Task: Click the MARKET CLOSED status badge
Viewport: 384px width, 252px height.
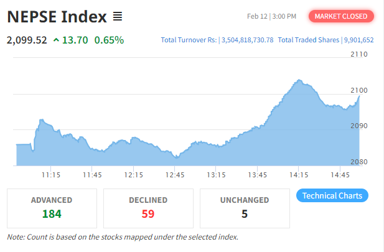Action: coord(341,16)
